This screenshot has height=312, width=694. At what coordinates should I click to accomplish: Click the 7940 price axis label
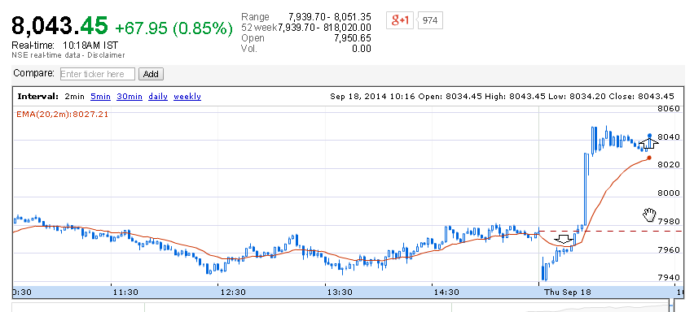668,278
